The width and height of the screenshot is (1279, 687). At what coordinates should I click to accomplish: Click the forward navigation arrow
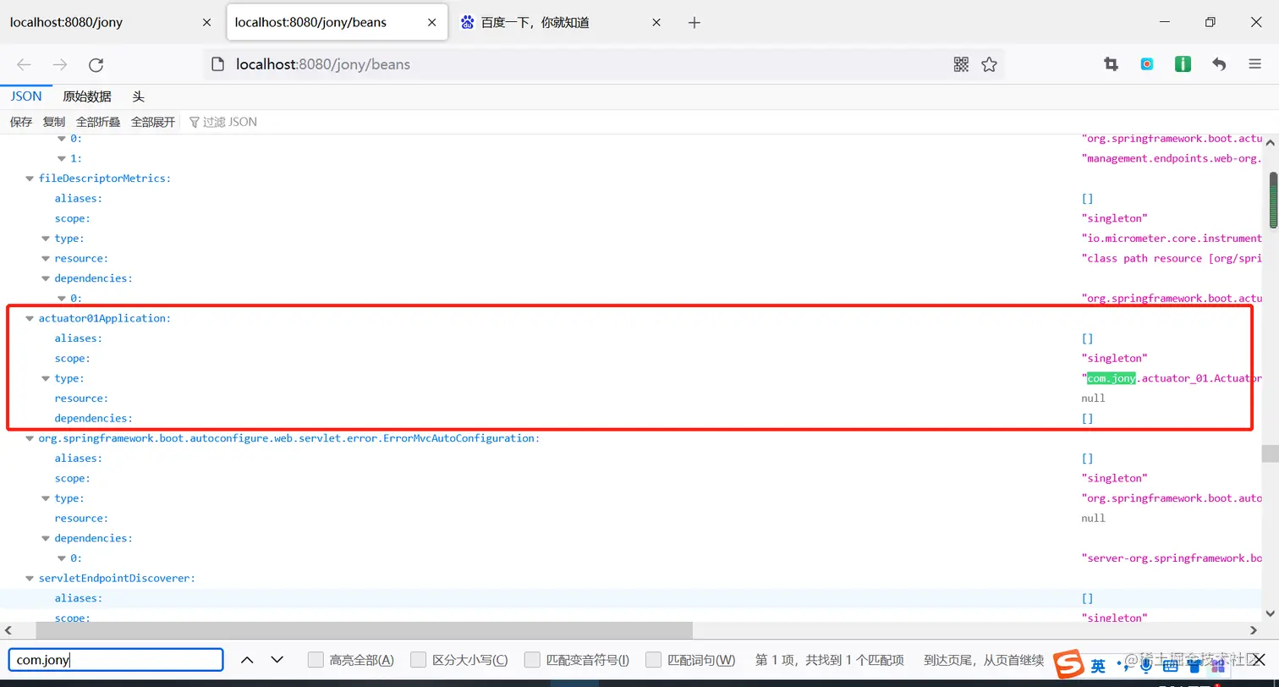click(60, 64)
